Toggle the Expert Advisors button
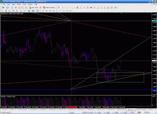The width and height of the screenshot is (157, 114). [x=49, y=7]
